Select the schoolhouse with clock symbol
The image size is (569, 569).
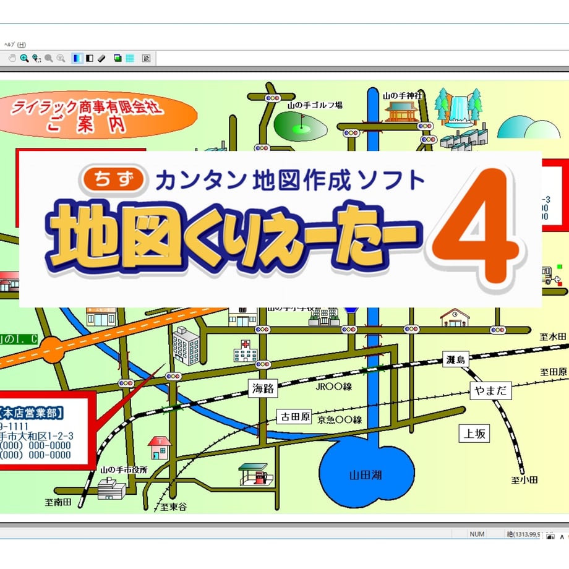[x=455, y=317]
